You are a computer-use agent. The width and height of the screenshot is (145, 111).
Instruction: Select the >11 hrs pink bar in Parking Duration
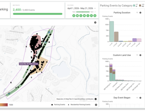tap(139, 40)
